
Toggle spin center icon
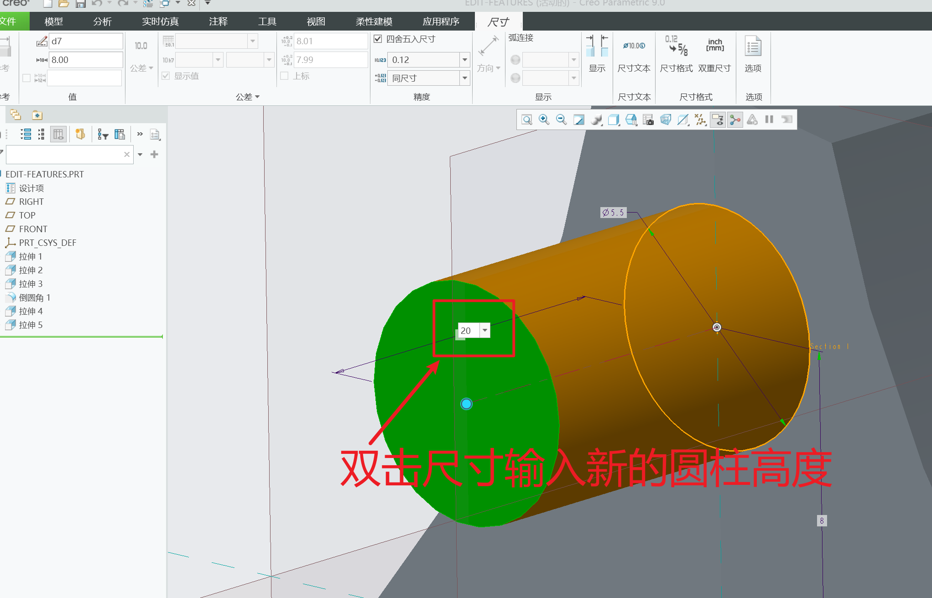(735, 120)
